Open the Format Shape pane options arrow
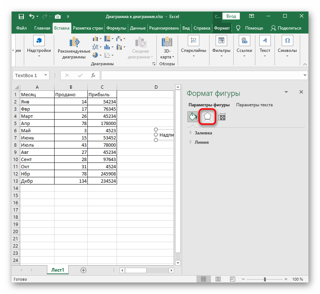 [286, 92]
